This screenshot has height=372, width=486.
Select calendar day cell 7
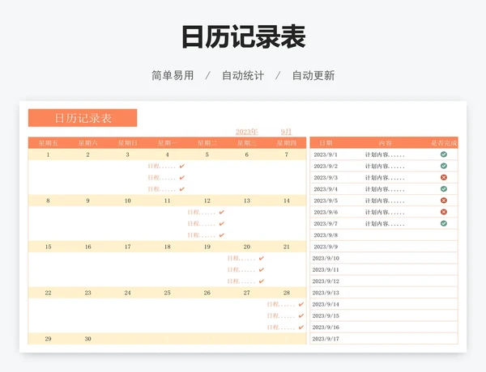[287, 154]
